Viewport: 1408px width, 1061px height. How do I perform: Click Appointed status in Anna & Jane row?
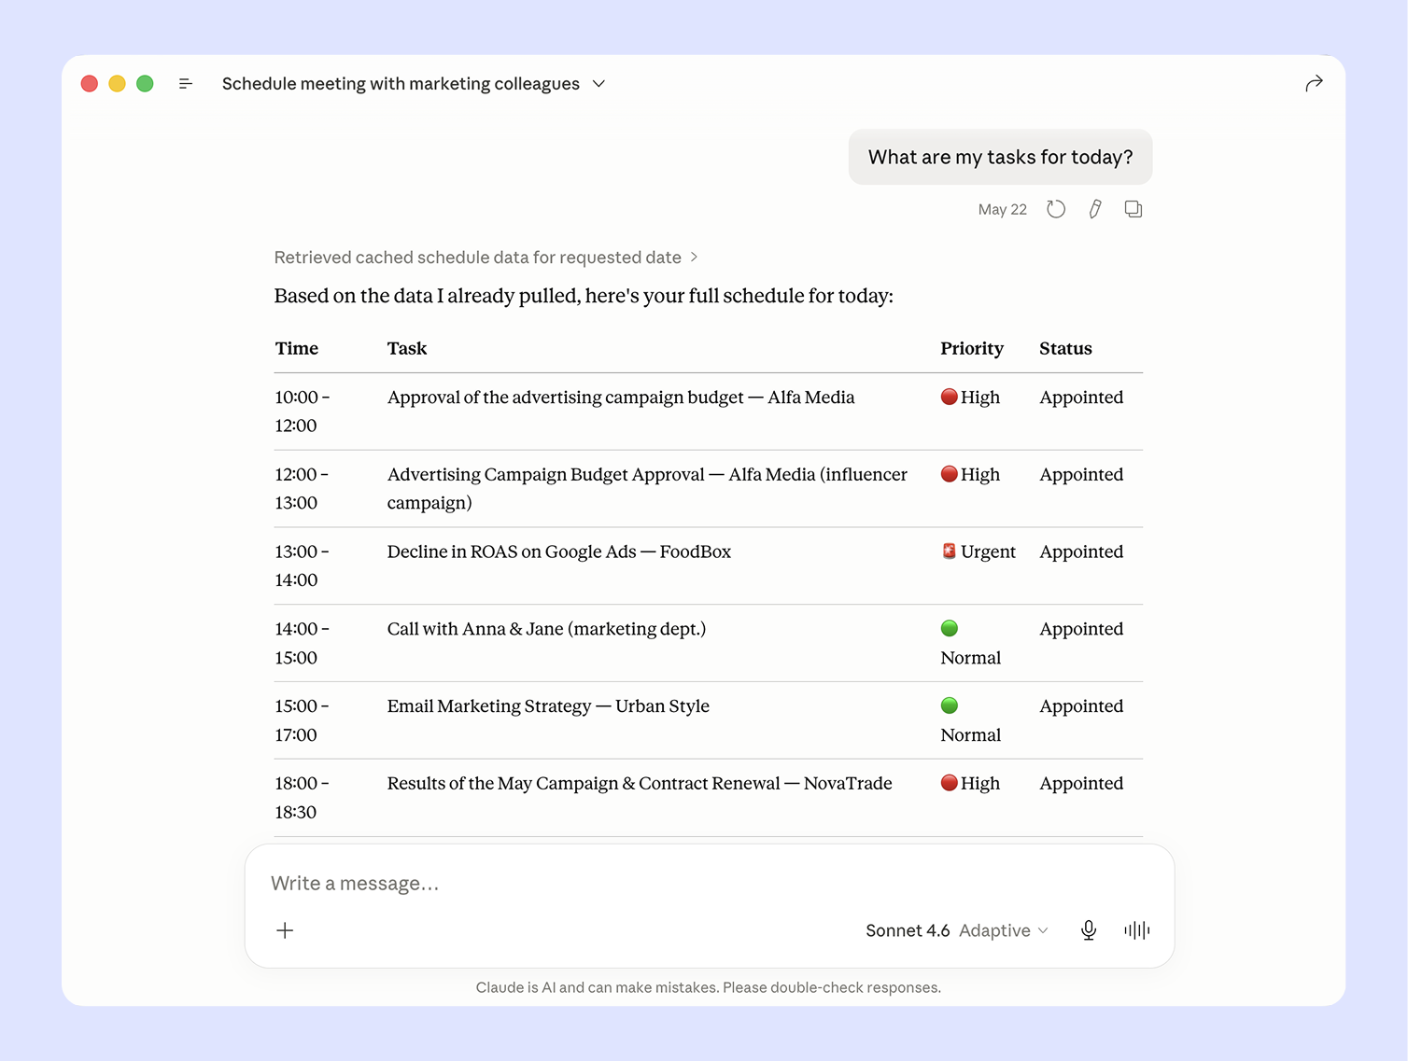click(x=1081, y=629)
